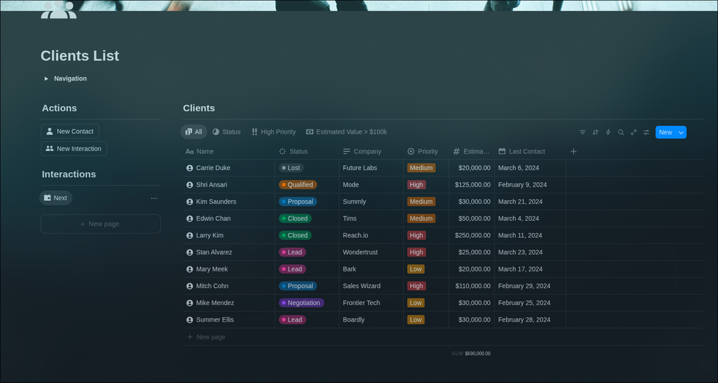
Task: Click value cell $250,000.00
Action: tap(472, 236)
